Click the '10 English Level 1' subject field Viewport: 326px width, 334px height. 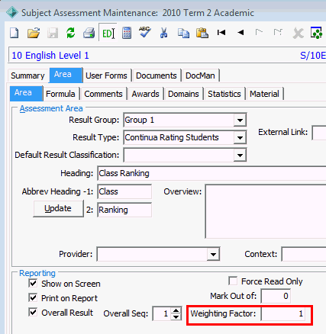(167, 55)
